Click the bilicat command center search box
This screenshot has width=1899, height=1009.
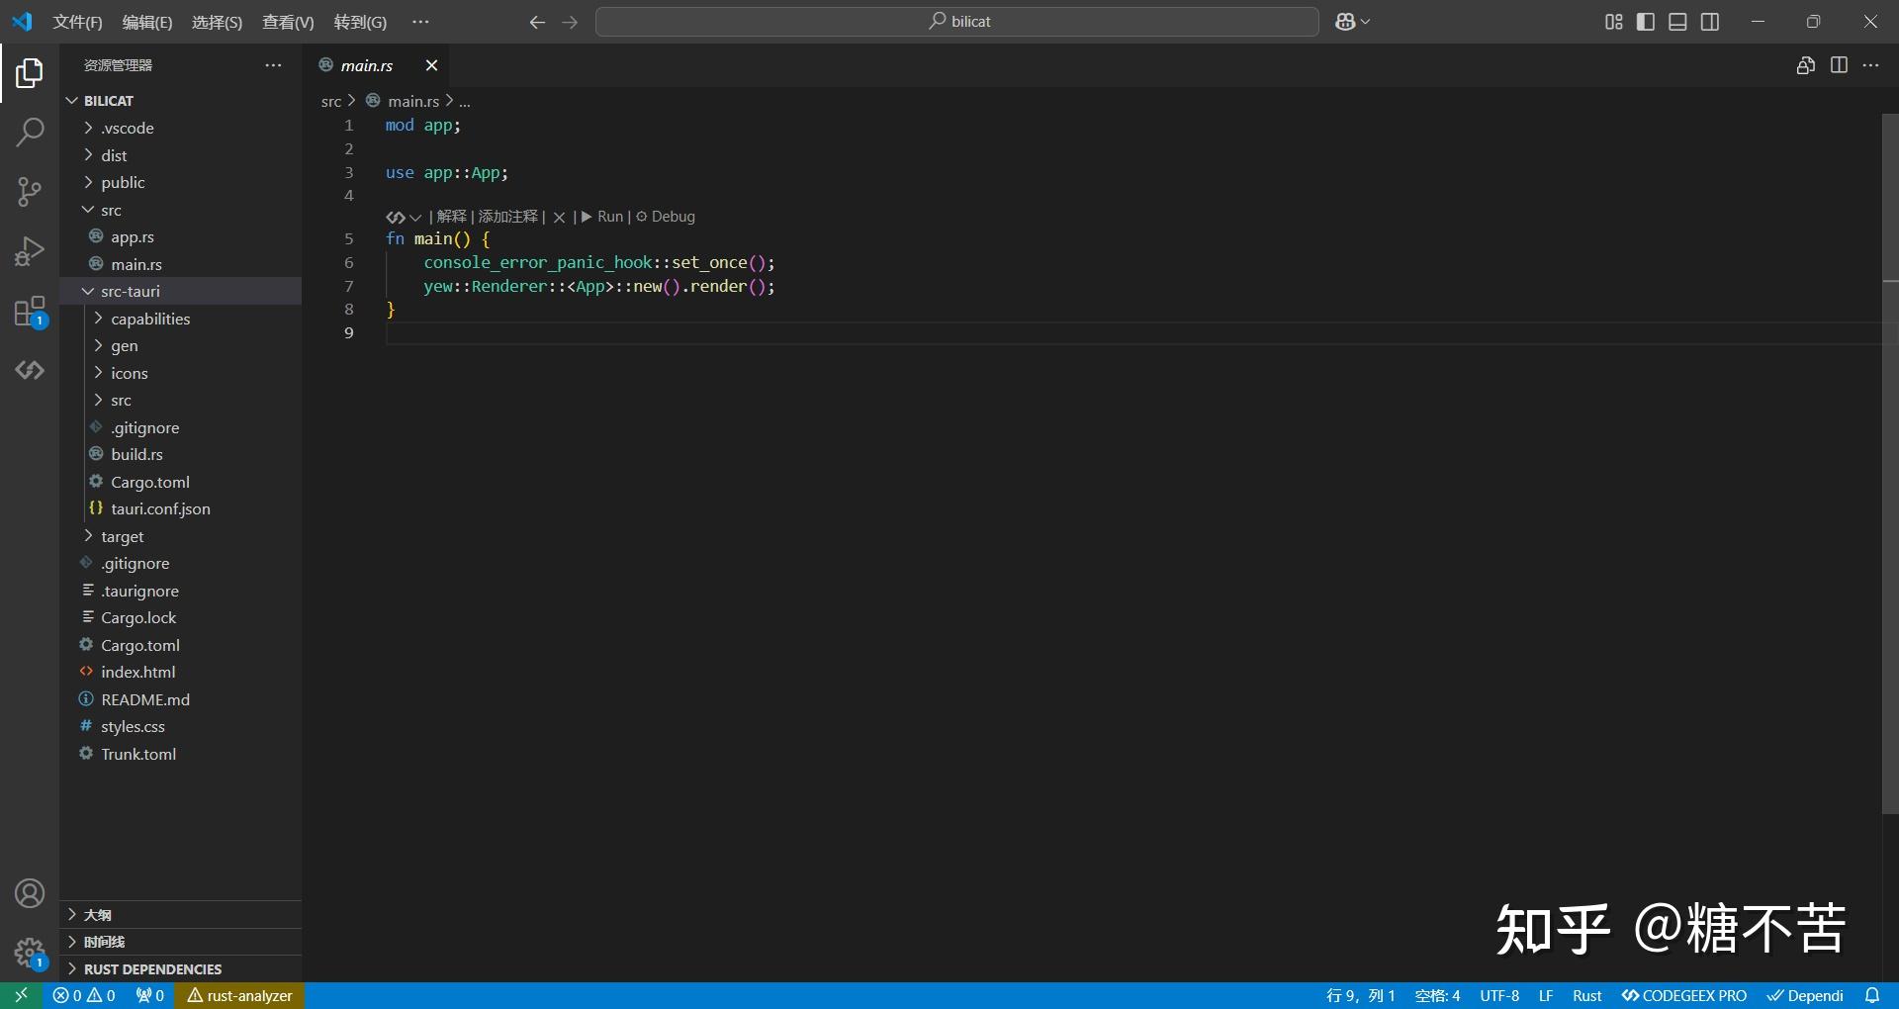pyautogui.click(x=956, y=22)
